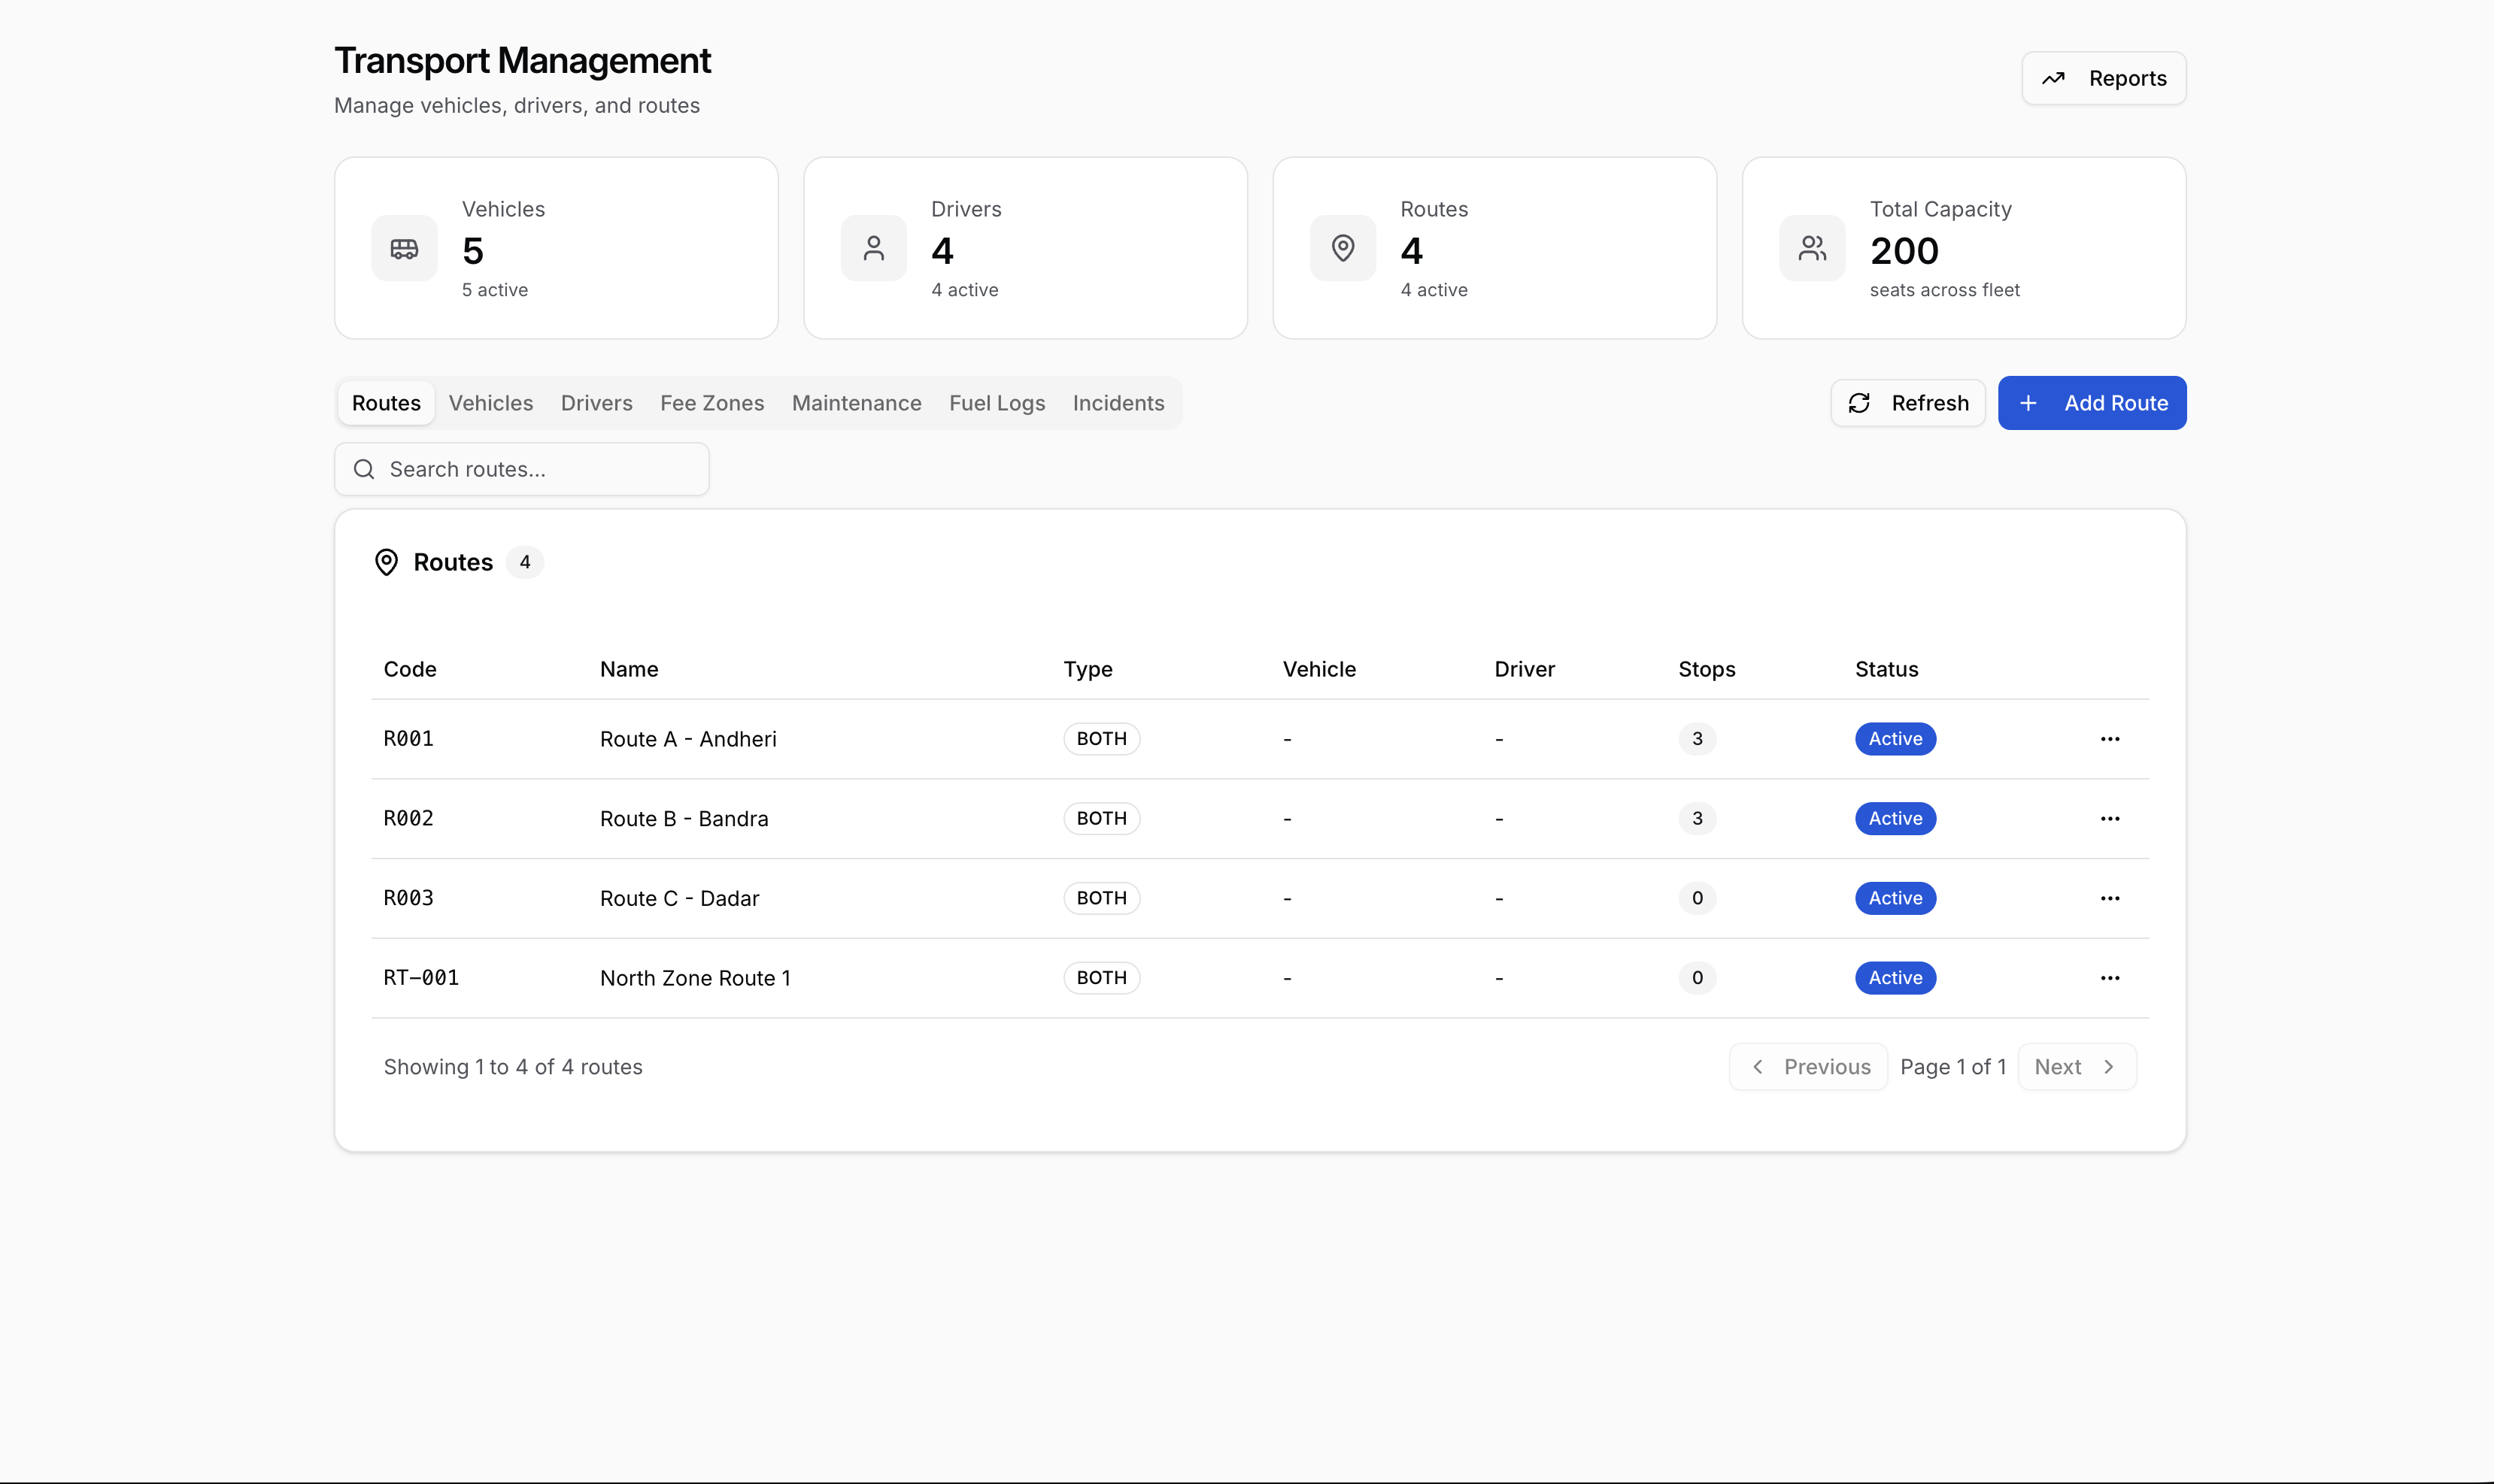Toggle Active status on RT-001 route

pos(1895,978)
